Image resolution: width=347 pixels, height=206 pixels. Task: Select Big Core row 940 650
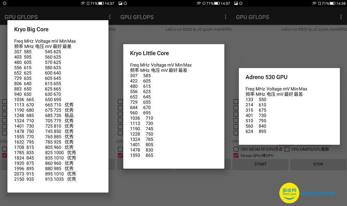(x=37, y=94)
